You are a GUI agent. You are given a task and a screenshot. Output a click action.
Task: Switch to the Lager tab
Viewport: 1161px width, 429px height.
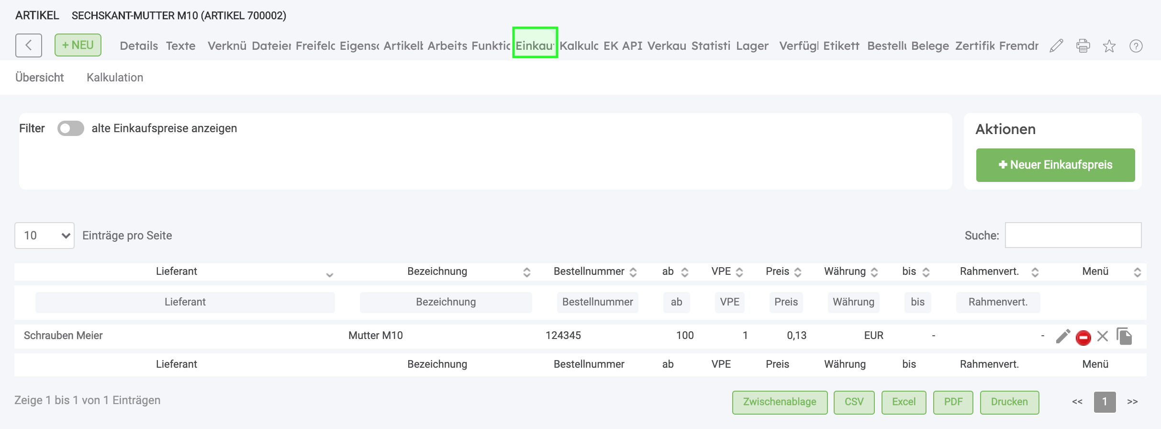pyautogui.click(x=752, y=46)
